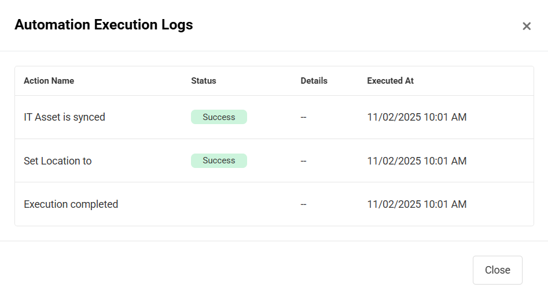Select the IT Asset is synced row

coord(64,117)
